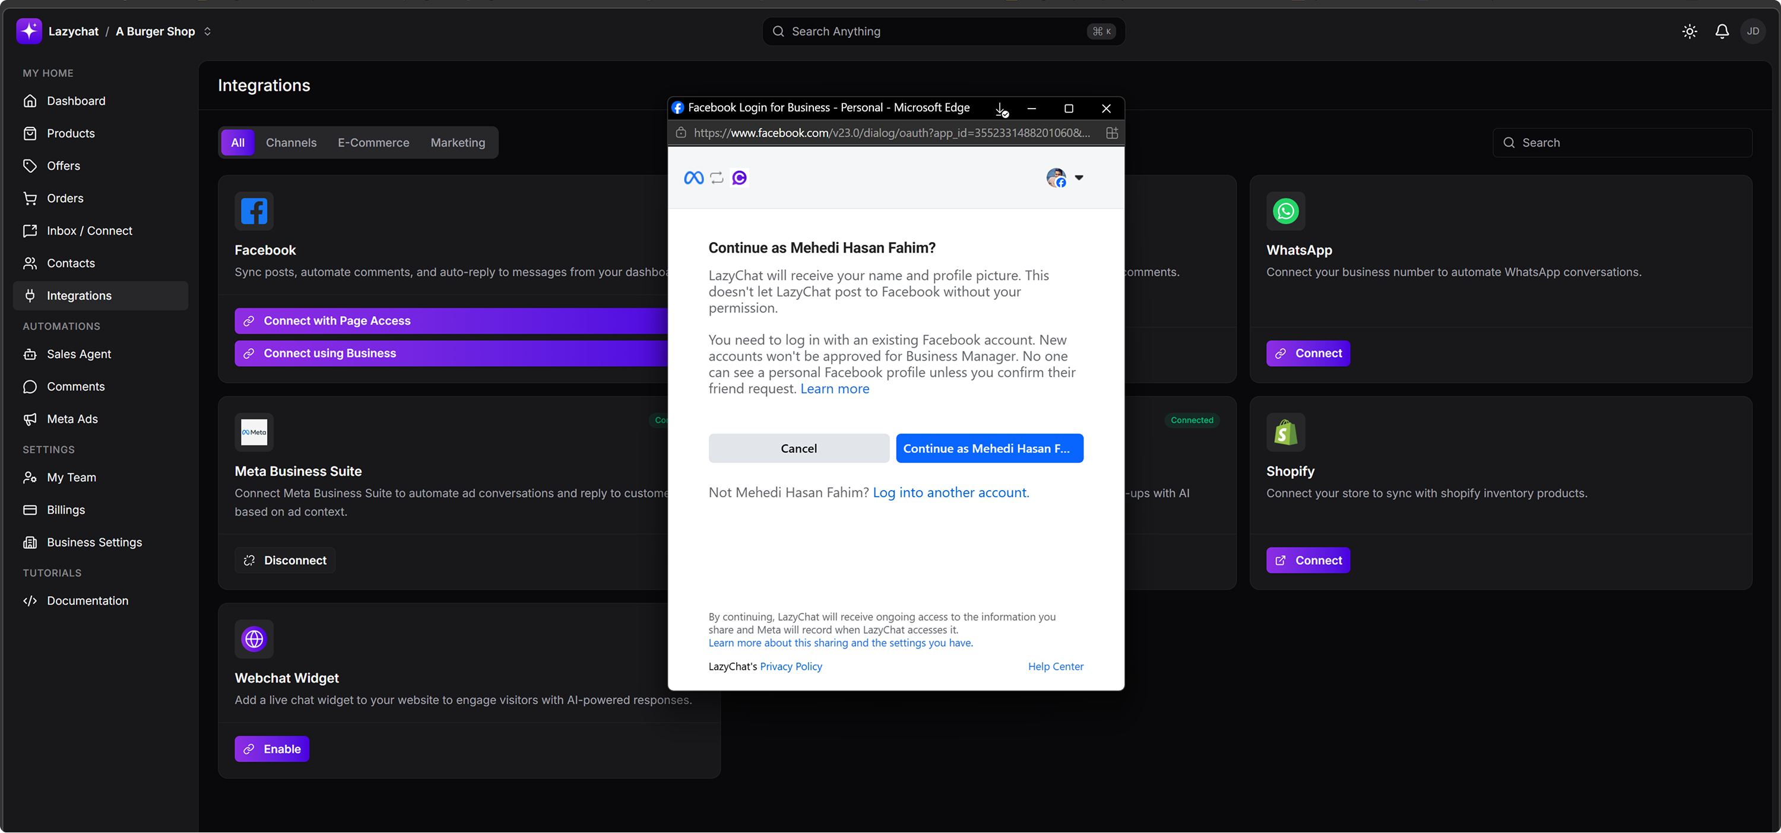
Task: Expand the Facebook profile account dropdown arrow
Action: pyautogui.click(x=1079, y=177)
